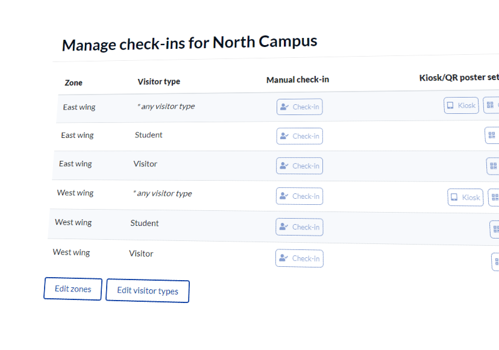Open Kiosk for East wing any visitor type

tap(462, 105)
